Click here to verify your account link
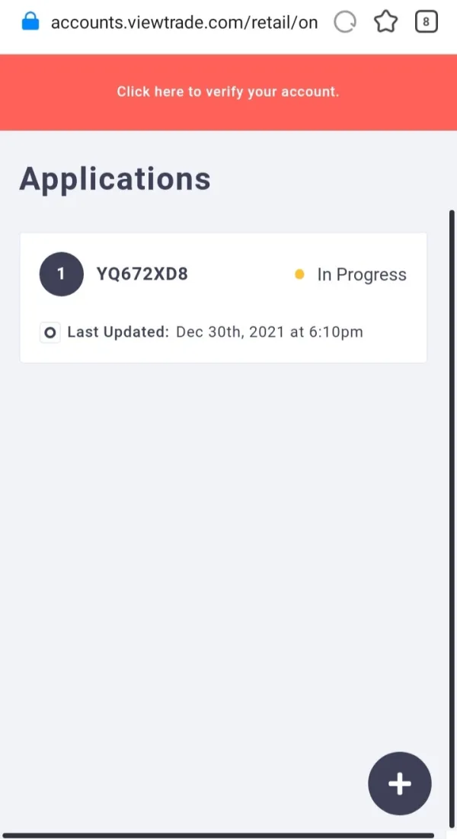457x839 pixels. pos(228,91)
